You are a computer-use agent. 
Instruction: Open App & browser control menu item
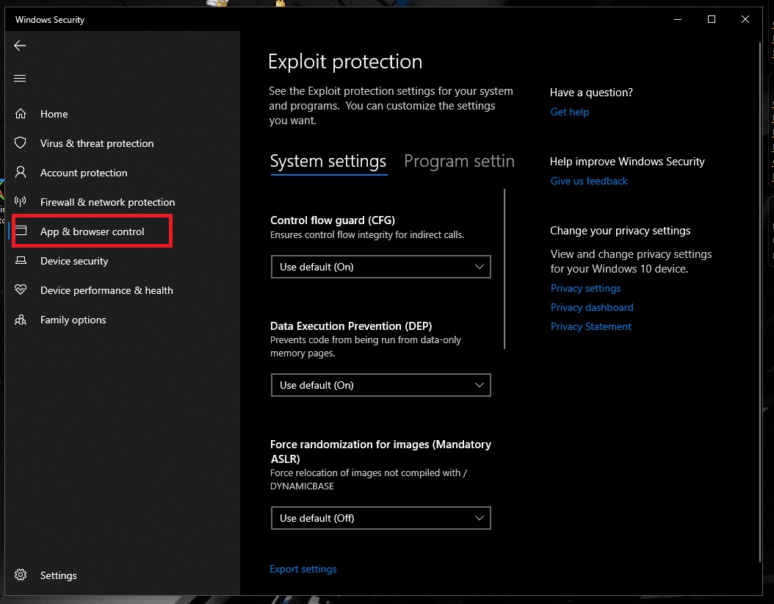(93, 231)
